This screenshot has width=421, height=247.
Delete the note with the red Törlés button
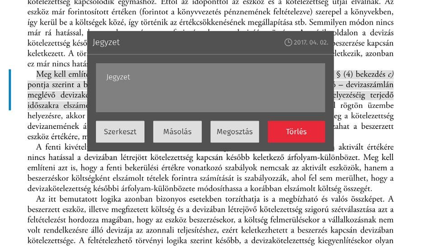tap(296, 132)
